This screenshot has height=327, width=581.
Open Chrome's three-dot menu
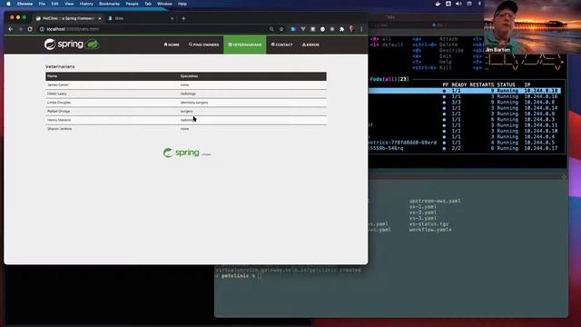[361, 29]
